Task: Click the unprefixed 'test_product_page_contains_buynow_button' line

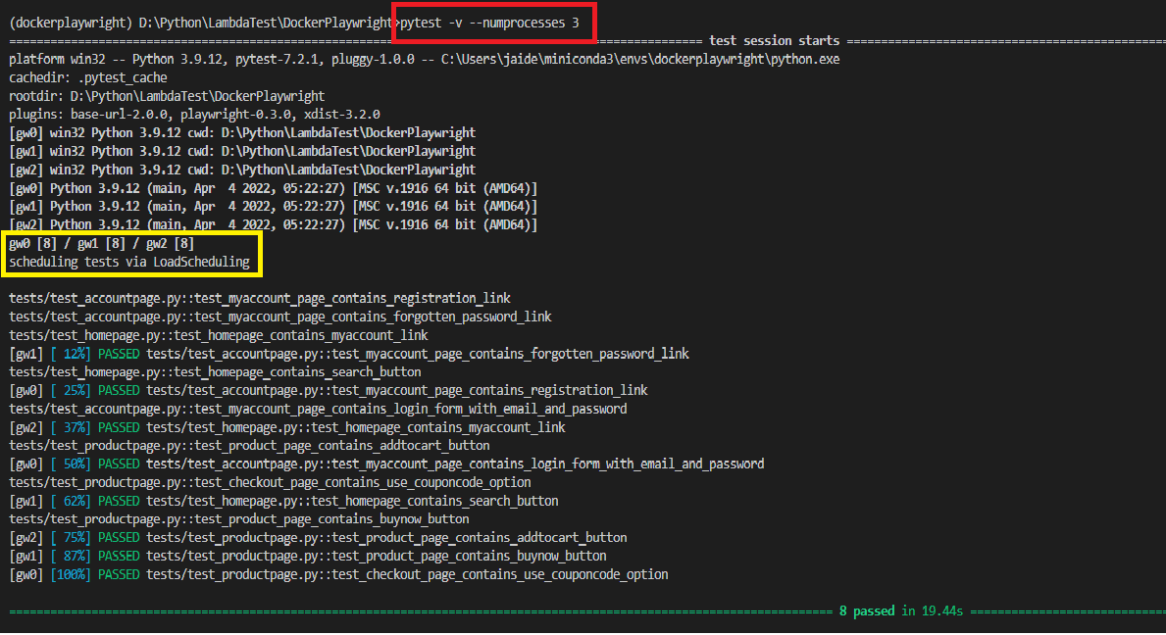Action: [x=238, y=519]
